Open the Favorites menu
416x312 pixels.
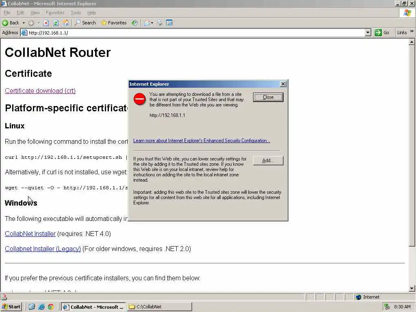click(x=55, y=13)
